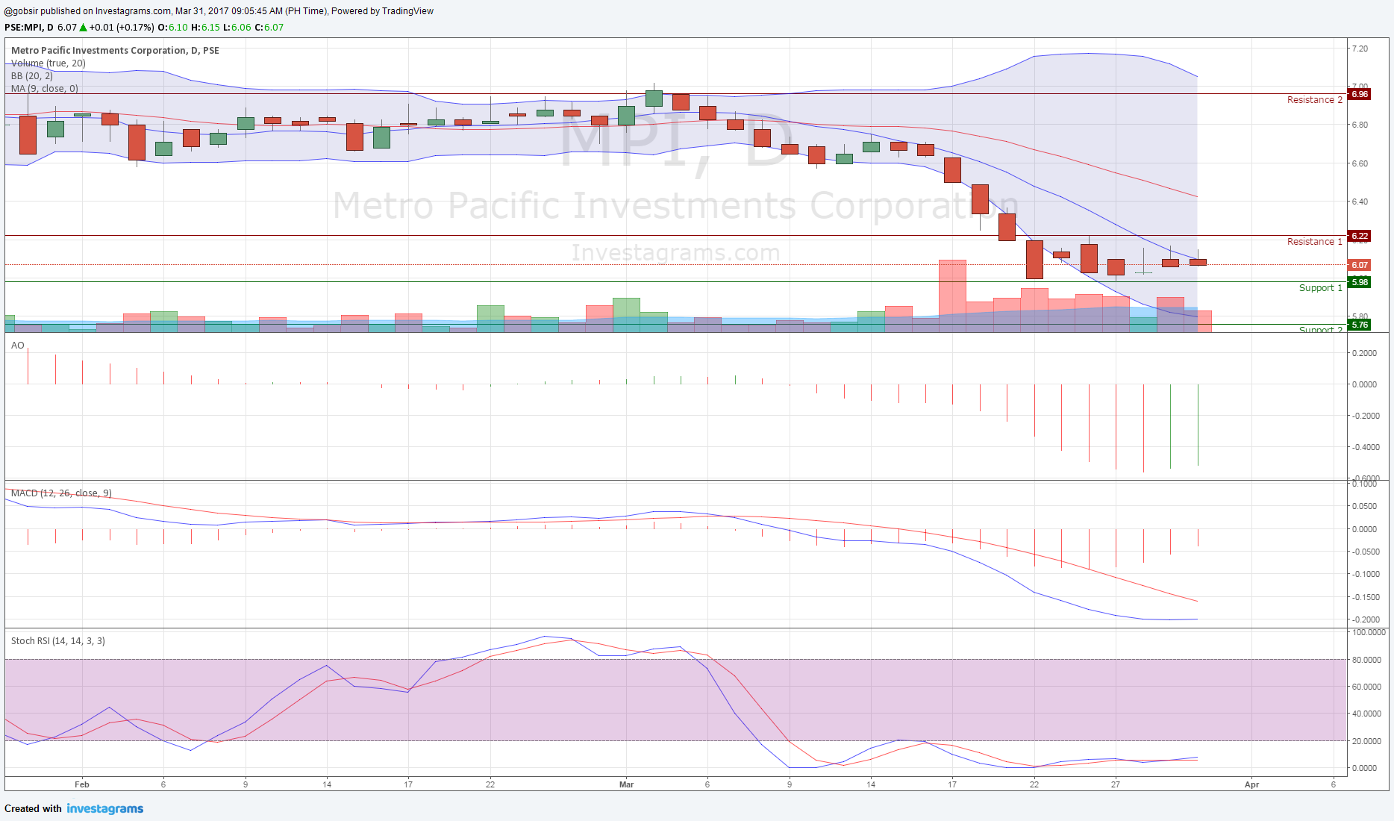
Task: Click the 5.76 support price tag
Action: 1360,325
